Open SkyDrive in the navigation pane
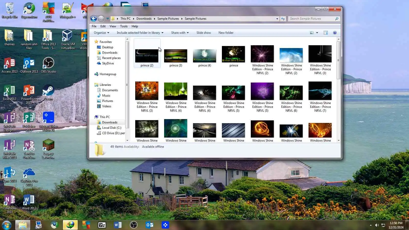 click(108, 63)
